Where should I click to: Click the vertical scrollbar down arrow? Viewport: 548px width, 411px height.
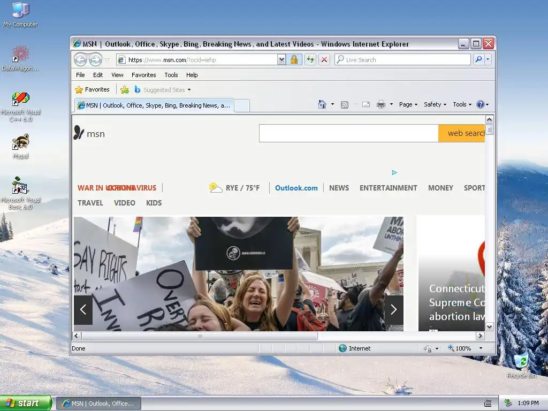point(489,327)
